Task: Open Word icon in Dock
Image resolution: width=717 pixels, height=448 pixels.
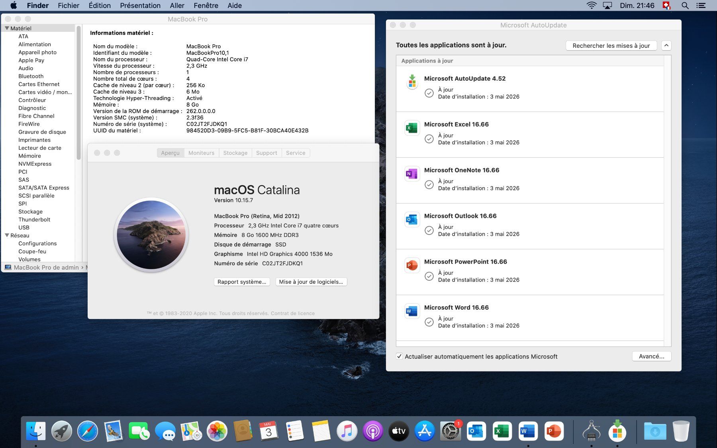Action: [528, 431]
